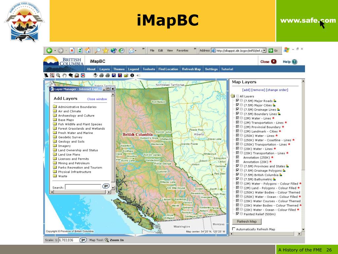Image resolution: width=338 pixels, height=254 pixels.
Task: Click the Close window link
Action: (x=97, y=99)
